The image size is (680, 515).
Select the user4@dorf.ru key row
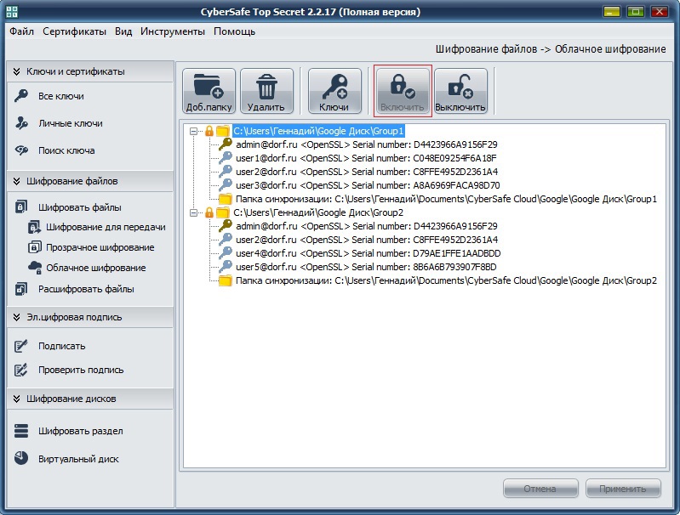(x=369, y=253)
